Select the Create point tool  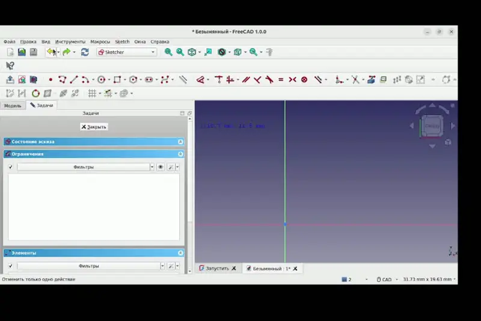[51, 80]
